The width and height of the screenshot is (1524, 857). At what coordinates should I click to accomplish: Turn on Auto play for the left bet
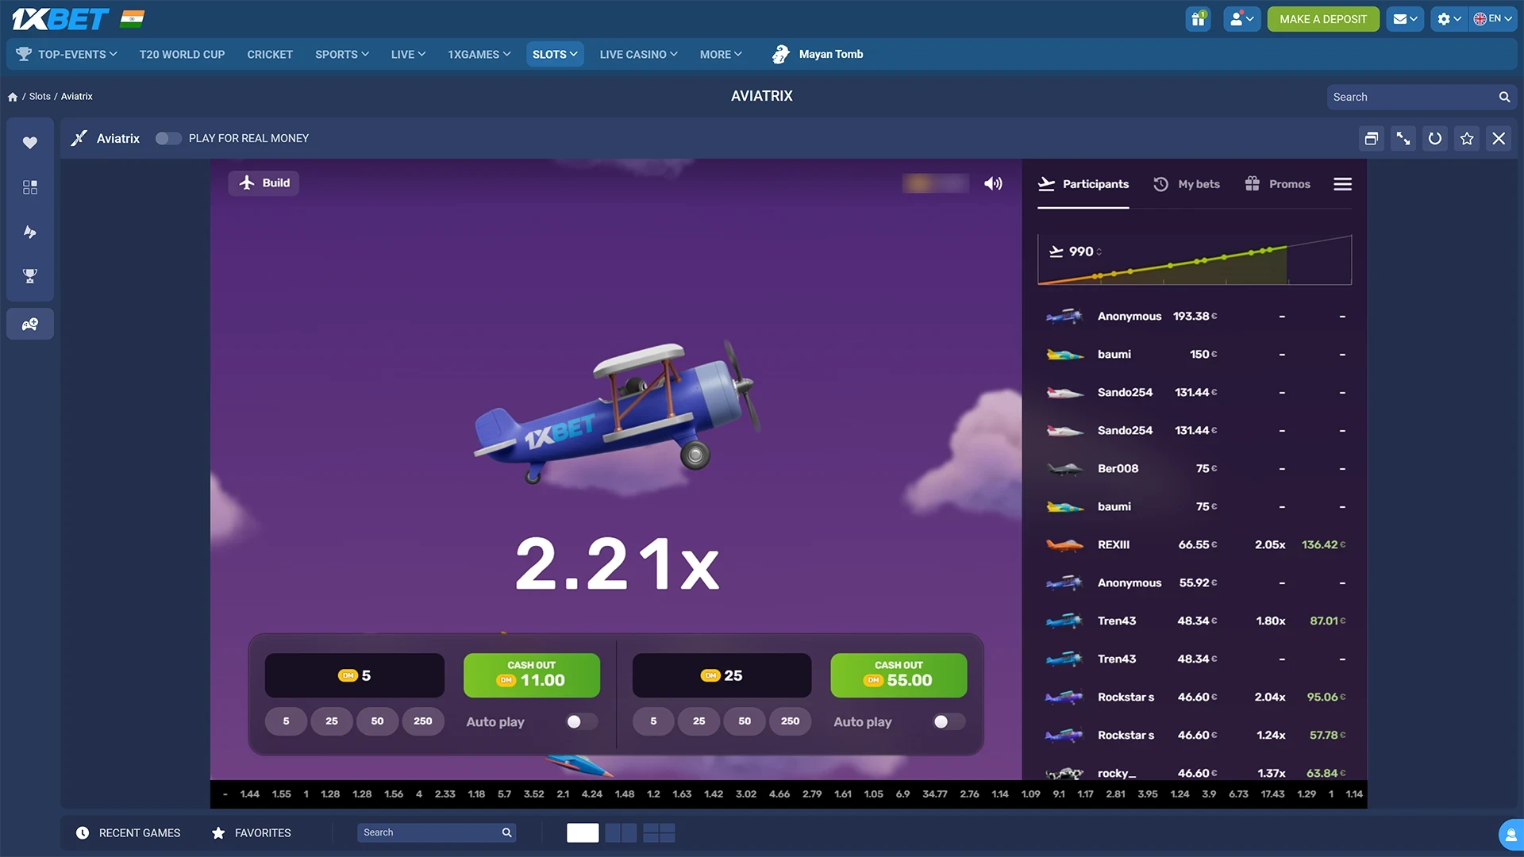[x=580, y=722]
